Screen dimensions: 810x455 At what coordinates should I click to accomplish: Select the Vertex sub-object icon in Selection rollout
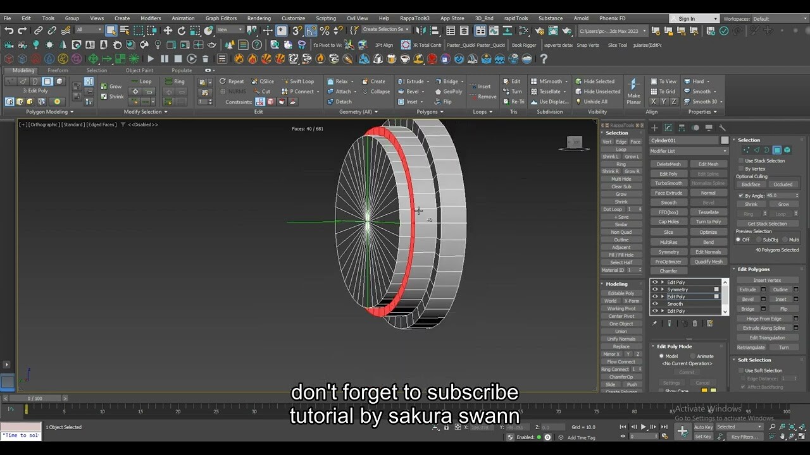pos(745,150)
